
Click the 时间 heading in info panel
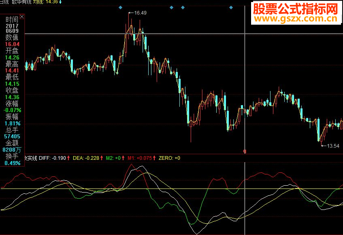tap(12, 19)
